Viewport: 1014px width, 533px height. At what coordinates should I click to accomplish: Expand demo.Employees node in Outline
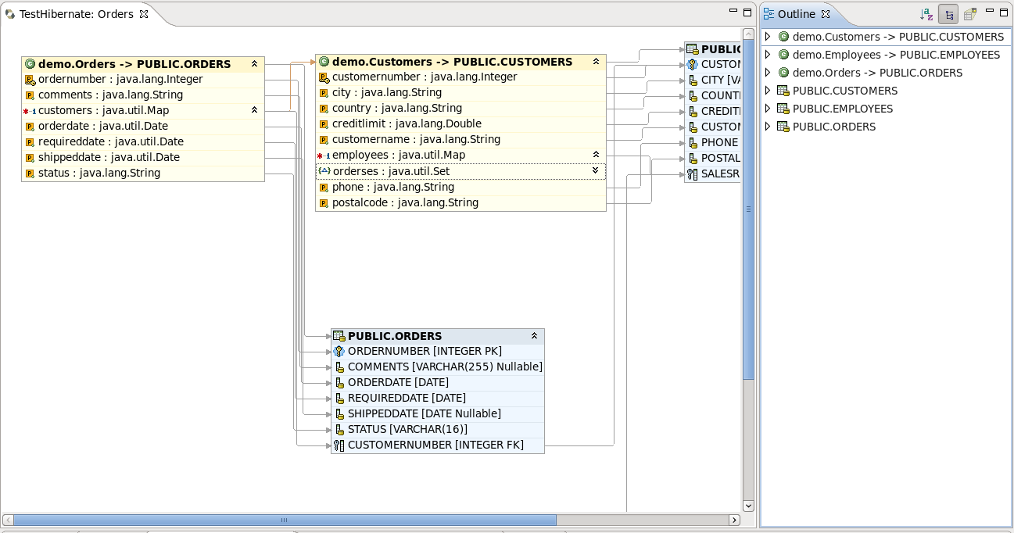[768, 55]
